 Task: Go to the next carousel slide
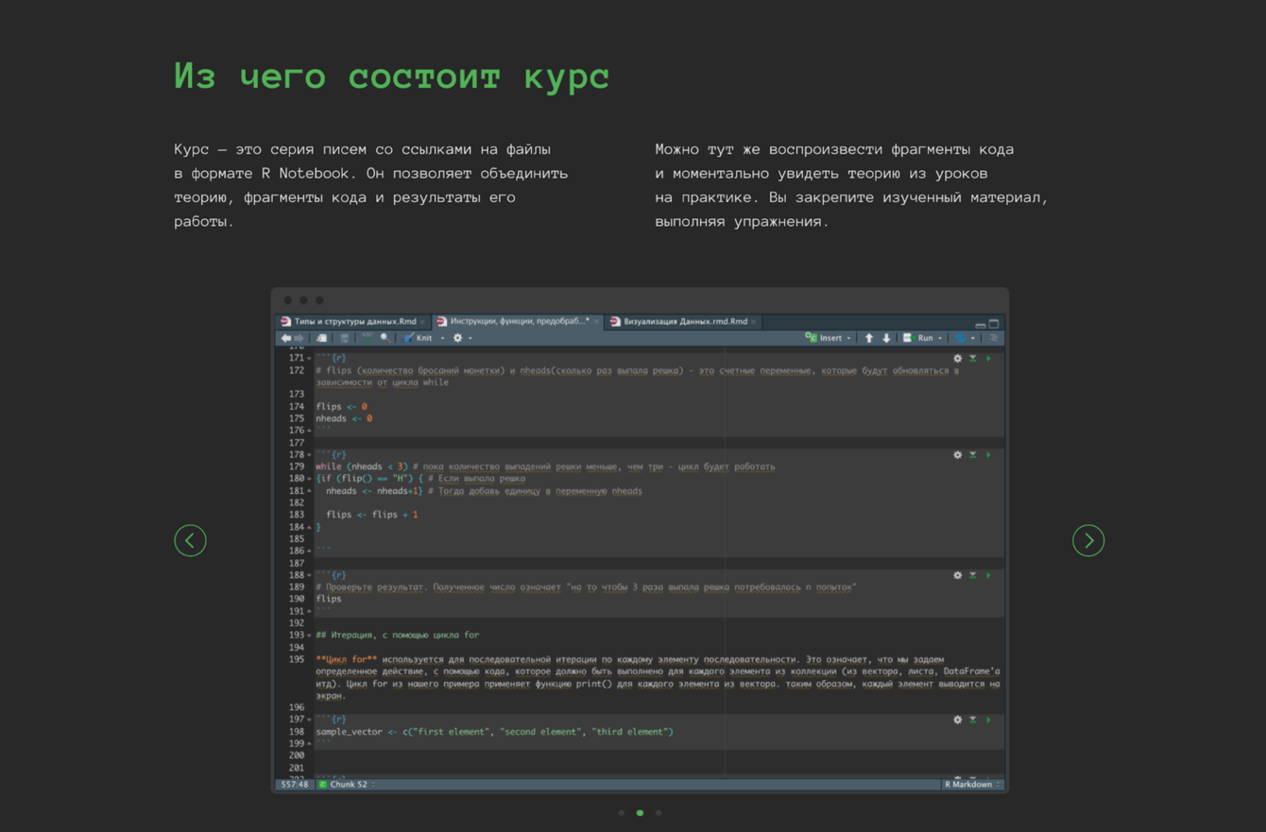click(x=1088, y=540)
